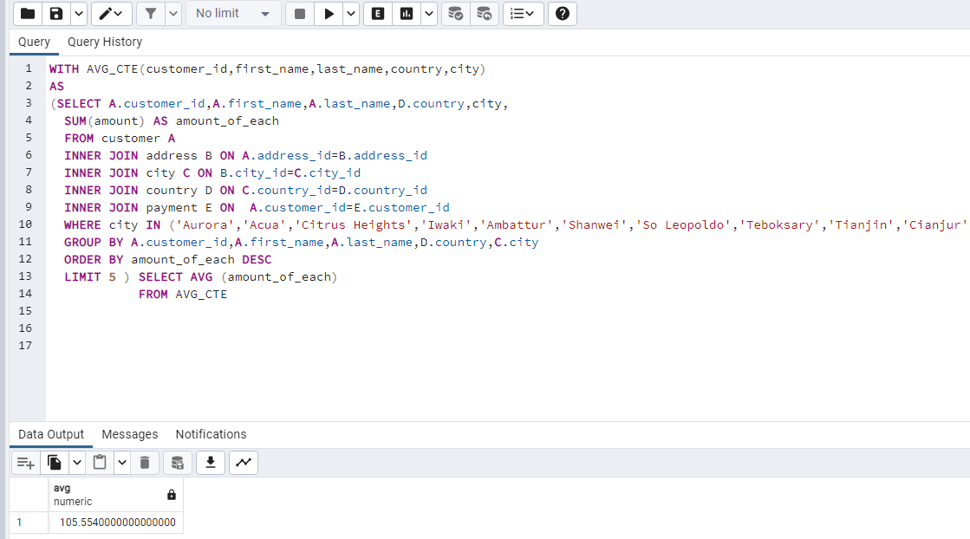Expand the dropdown arrow beside Save
Screen dimensions: 970x539
pos(78,14)
